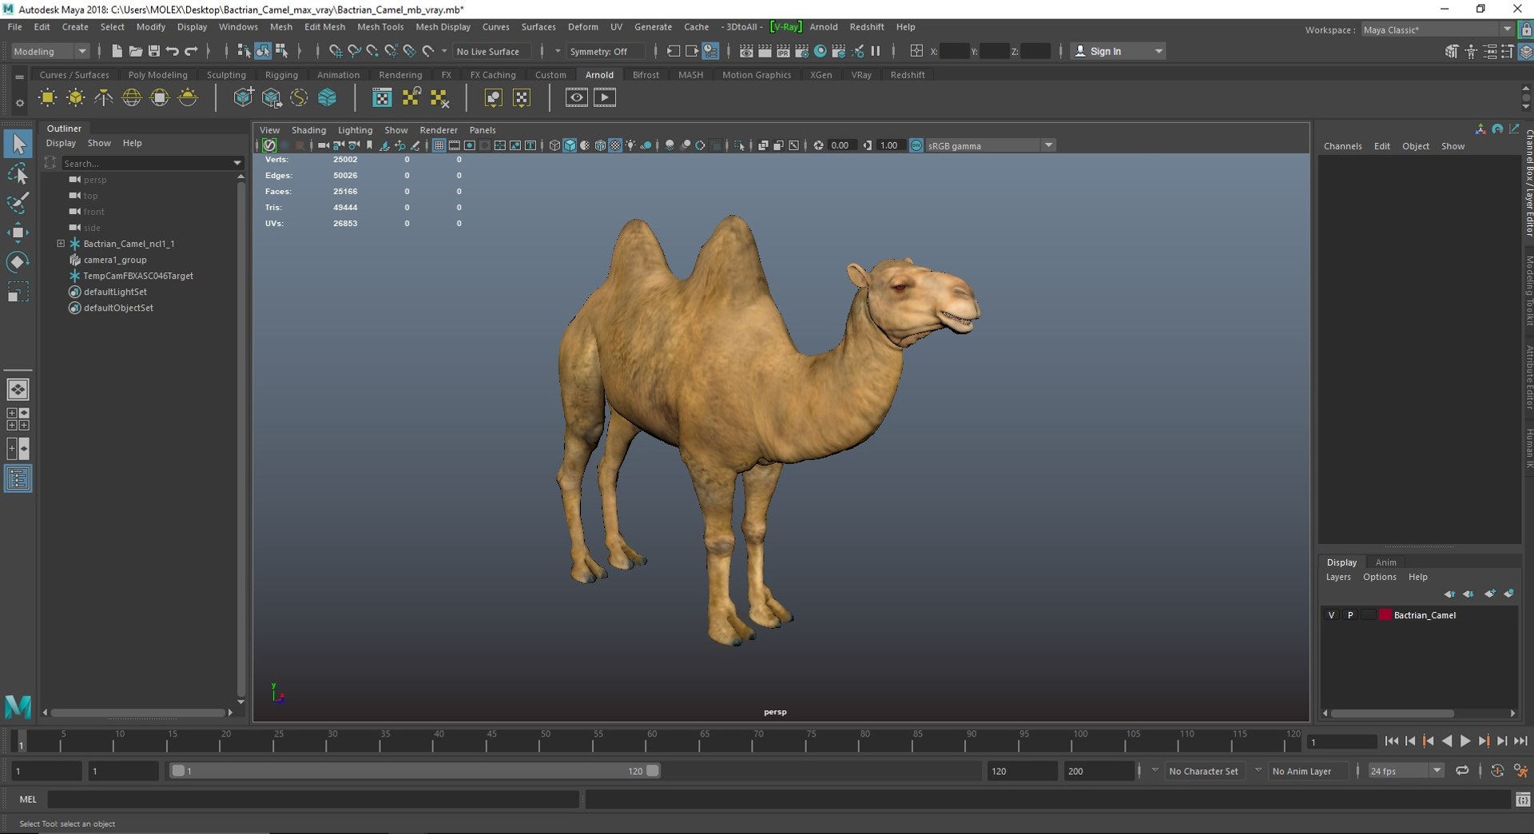This screenshot has height=834, width=1534.
Task: Click Arnold Render play icon on shelf
Action: 605,97
